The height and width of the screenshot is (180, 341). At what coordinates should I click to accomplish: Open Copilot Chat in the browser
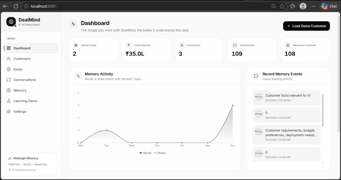coord(329,6)
